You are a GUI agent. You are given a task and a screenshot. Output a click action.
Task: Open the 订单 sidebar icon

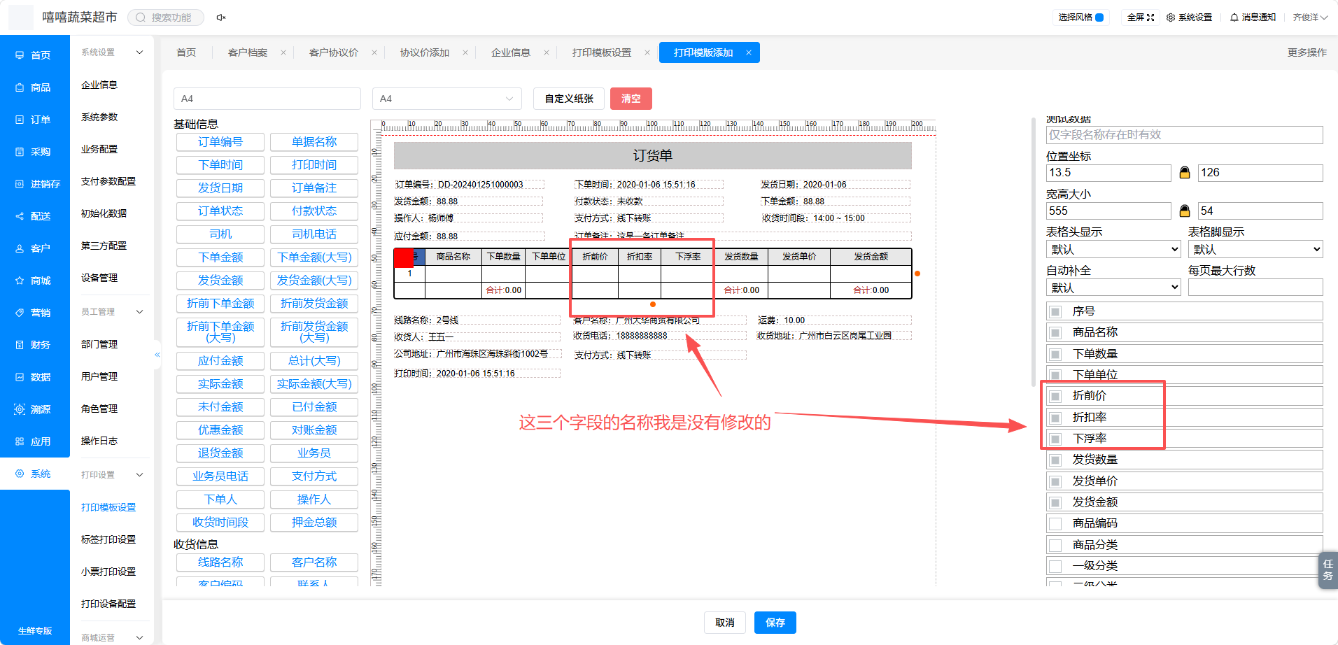click(x=20, y=120)
